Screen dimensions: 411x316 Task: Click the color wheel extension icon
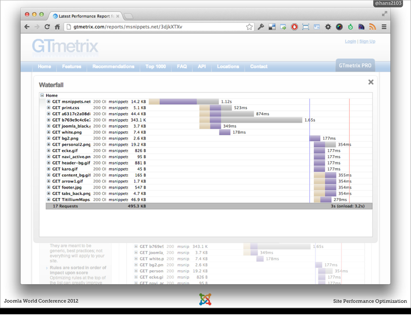click(339, 27)
